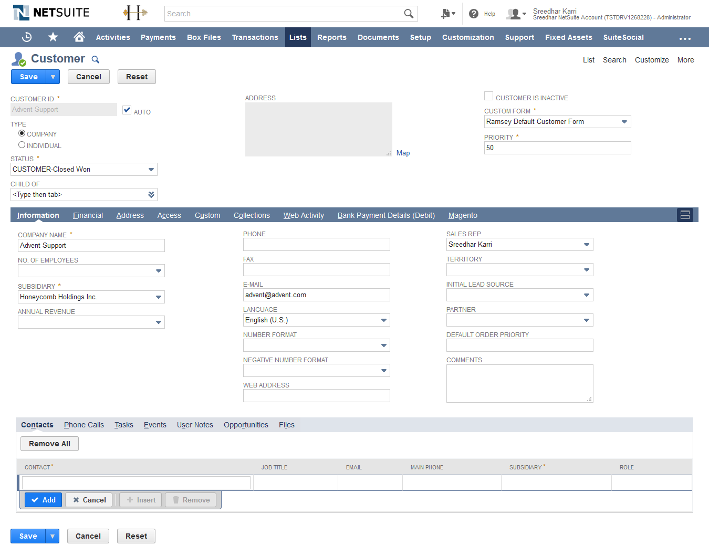Click the NetSuite logo

click(51, 13)
